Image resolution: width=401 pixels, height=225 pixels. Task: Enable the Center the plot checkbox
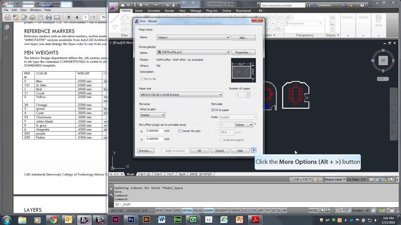180,131
